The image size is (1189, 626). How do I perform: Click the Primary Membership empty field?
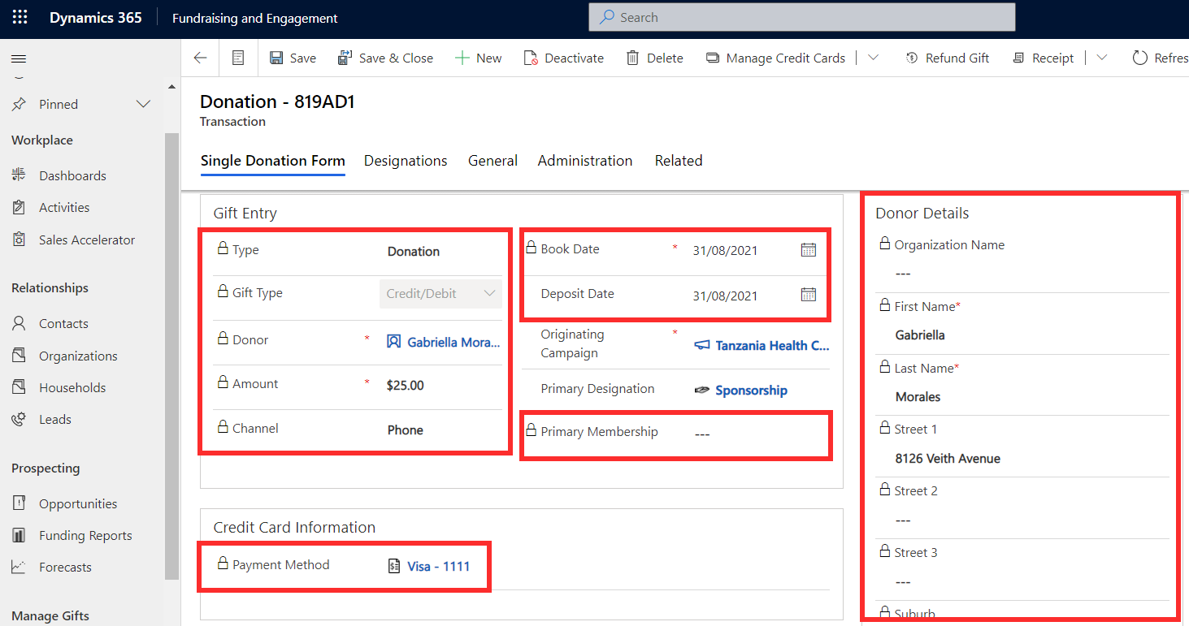[702, 434]
